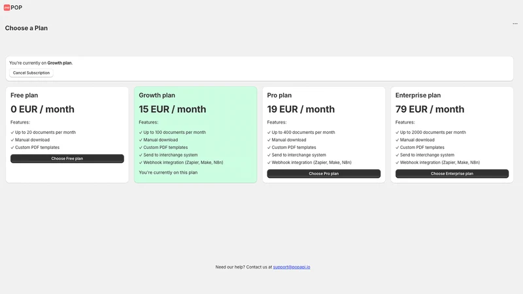Select the Choose Free plan button
The height and width of the screenshot is (294, 523).
point(67,158)
